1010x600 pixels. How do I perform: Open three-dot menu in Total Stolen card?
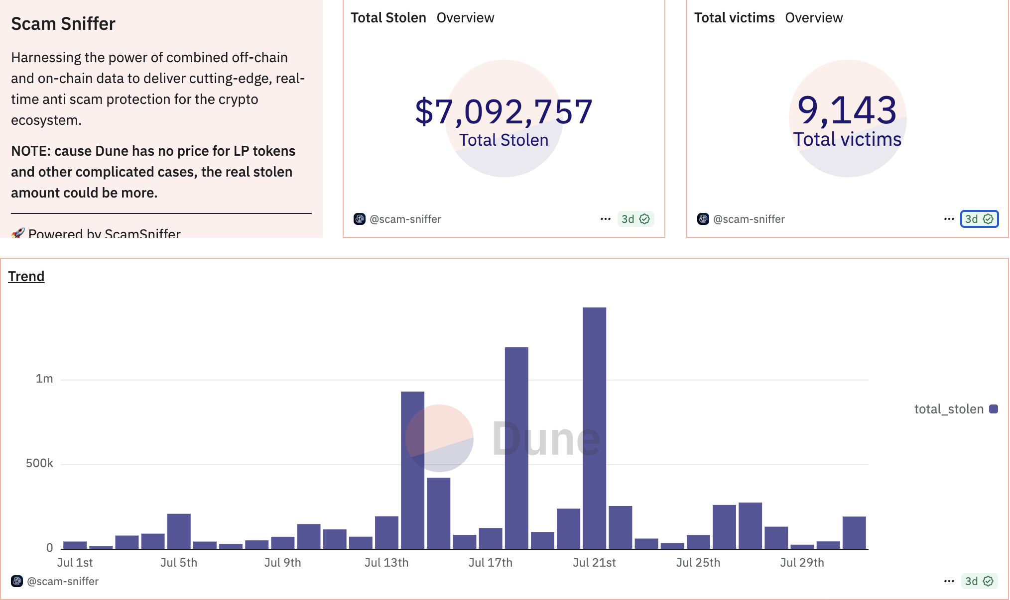pos(605,219)
